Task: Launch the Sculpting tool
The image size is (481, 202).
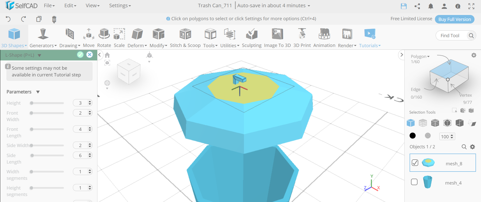Action: (252, 37)
